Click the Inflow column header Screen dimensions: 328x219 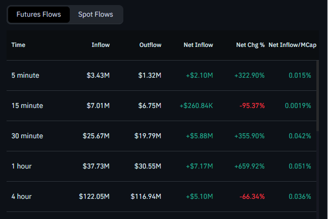[x=101, y=45]
